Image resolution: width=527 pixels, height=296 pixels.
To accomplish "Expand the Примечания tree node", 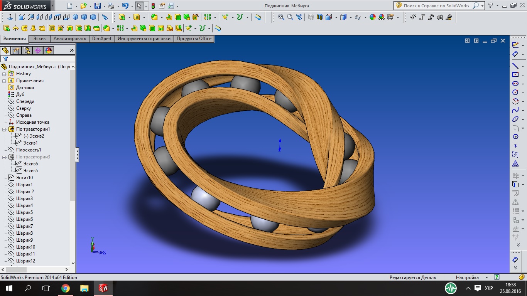I will tap(4, 81).
